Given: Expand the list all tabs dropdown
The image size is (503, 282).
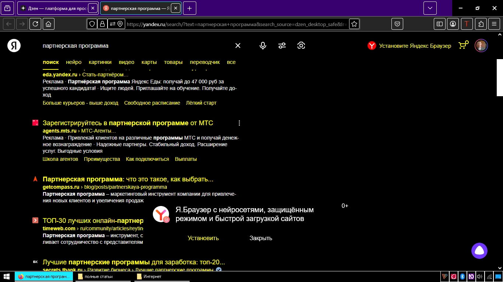Looking at the screenshot, I should click(x=430, y=8).
